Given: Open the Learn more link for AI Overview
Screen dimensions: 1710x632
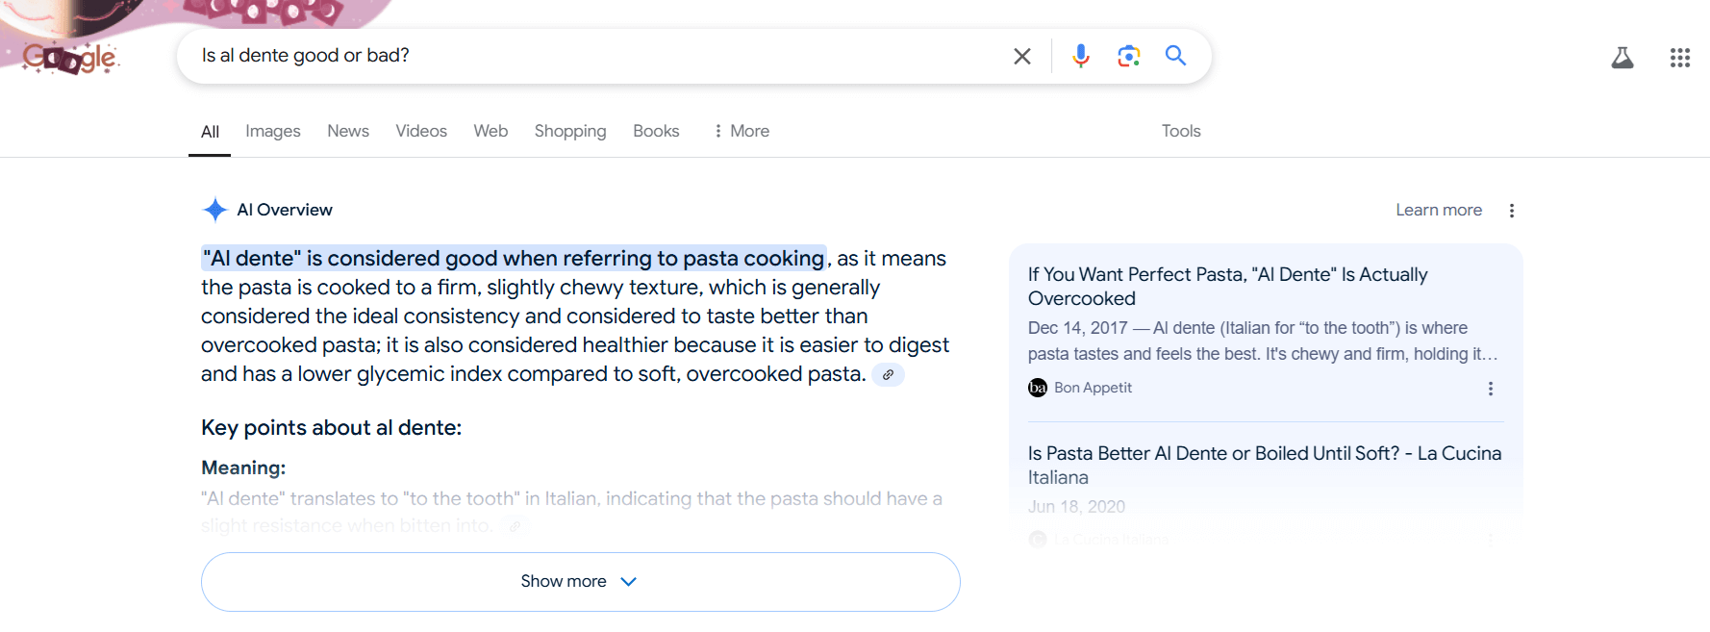Looking at the screenshot, I should (1439, 209).
